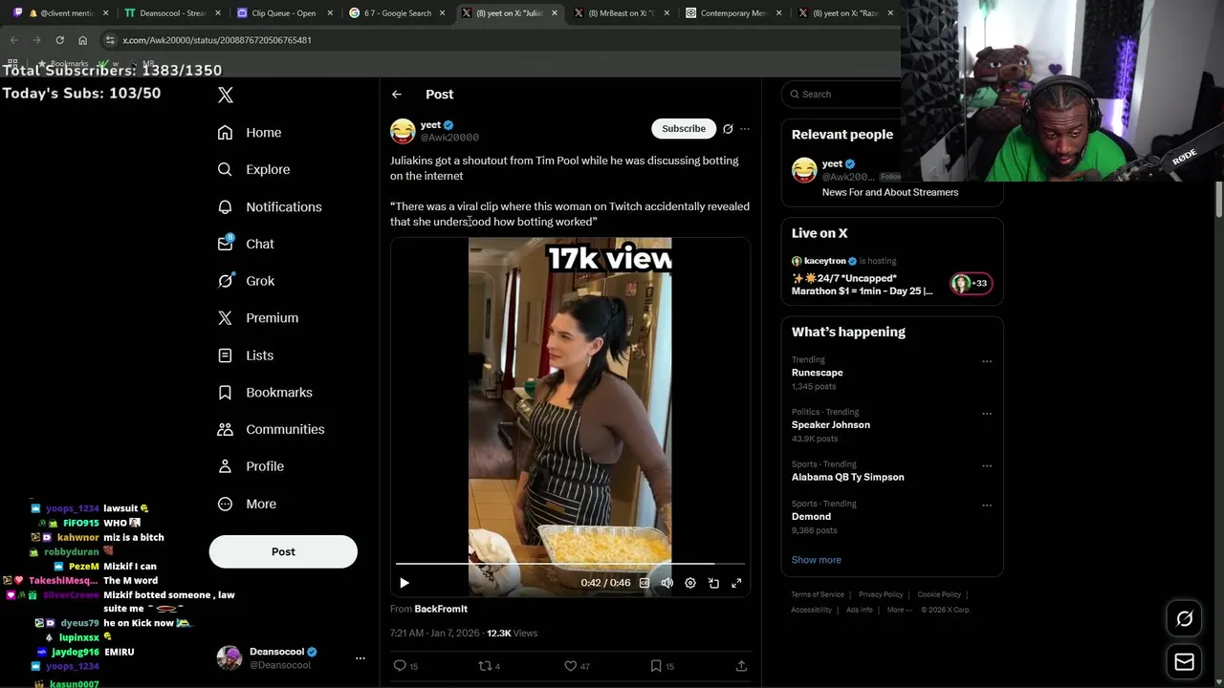The width and height of the screenshot is (1224, 688).
Task: Open the post's three-dot options menu
Action: (x=745, y=129)
